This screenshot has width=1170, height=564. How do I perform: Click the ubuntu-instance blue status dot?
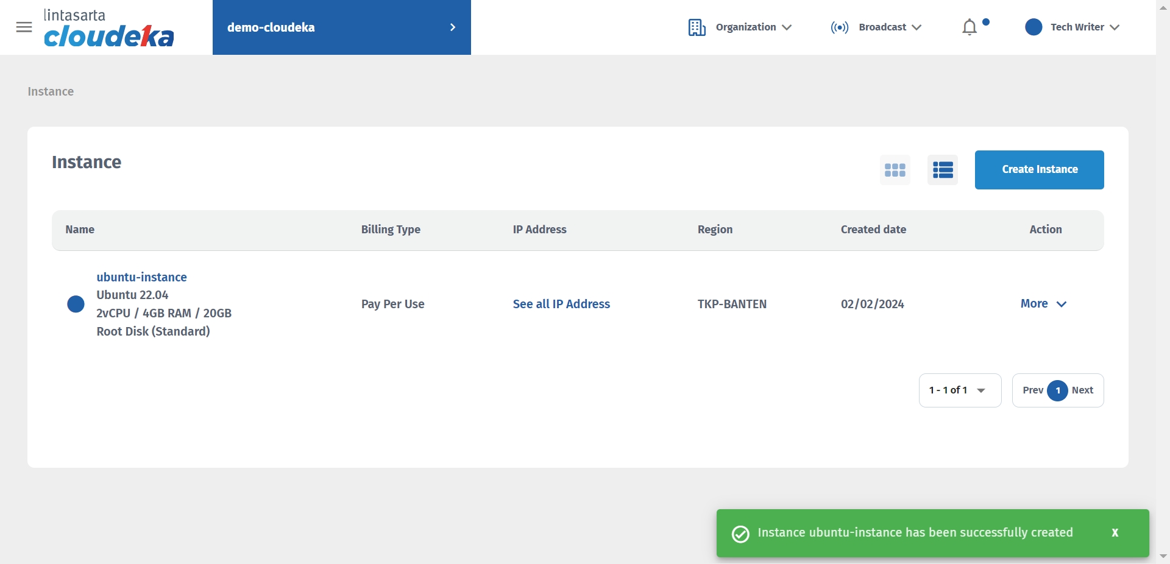[x=76, y=304]
